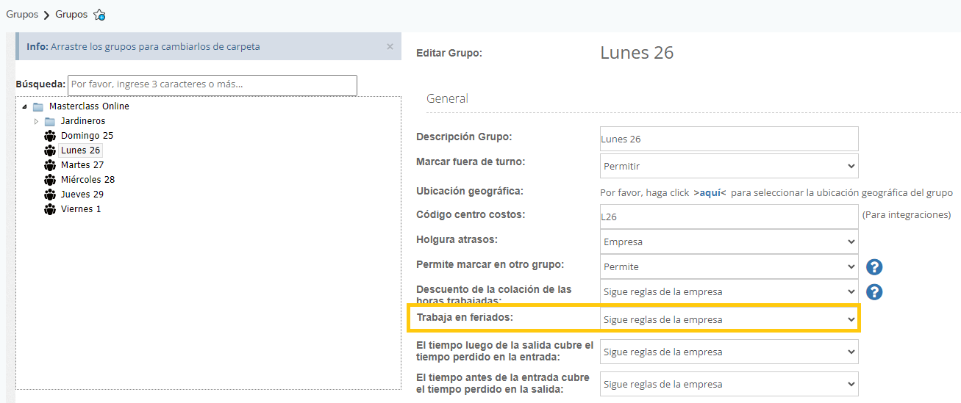Screen dimensions: 961x403
Task: Click the first Grupos breadcrumb link
Action: tap(22, 15)
